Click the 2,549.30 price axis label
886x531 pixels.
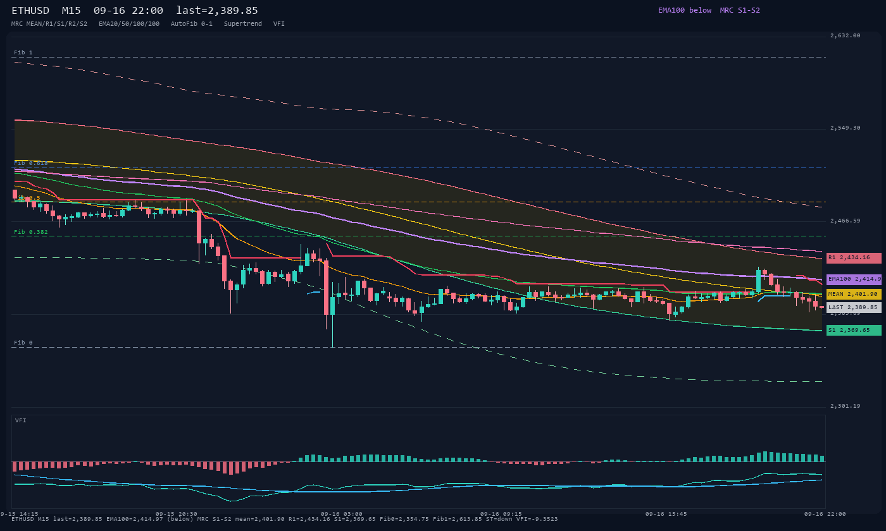tap(845, 128)
